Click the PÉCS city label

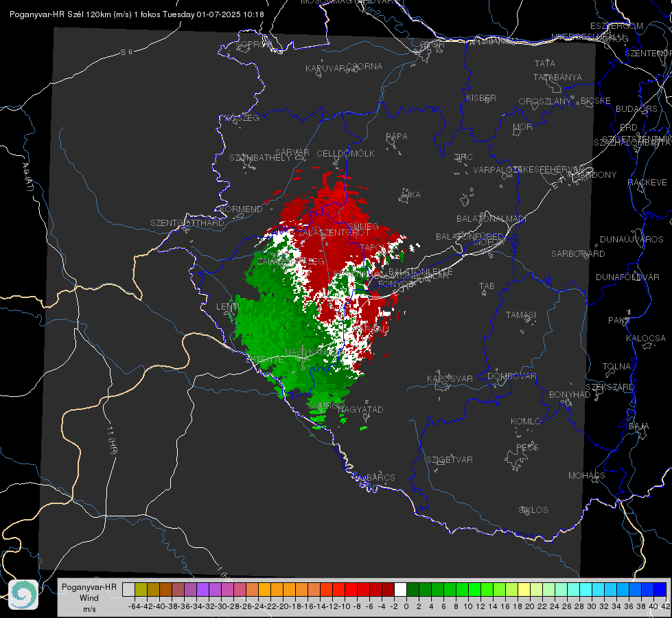(527, 447)
